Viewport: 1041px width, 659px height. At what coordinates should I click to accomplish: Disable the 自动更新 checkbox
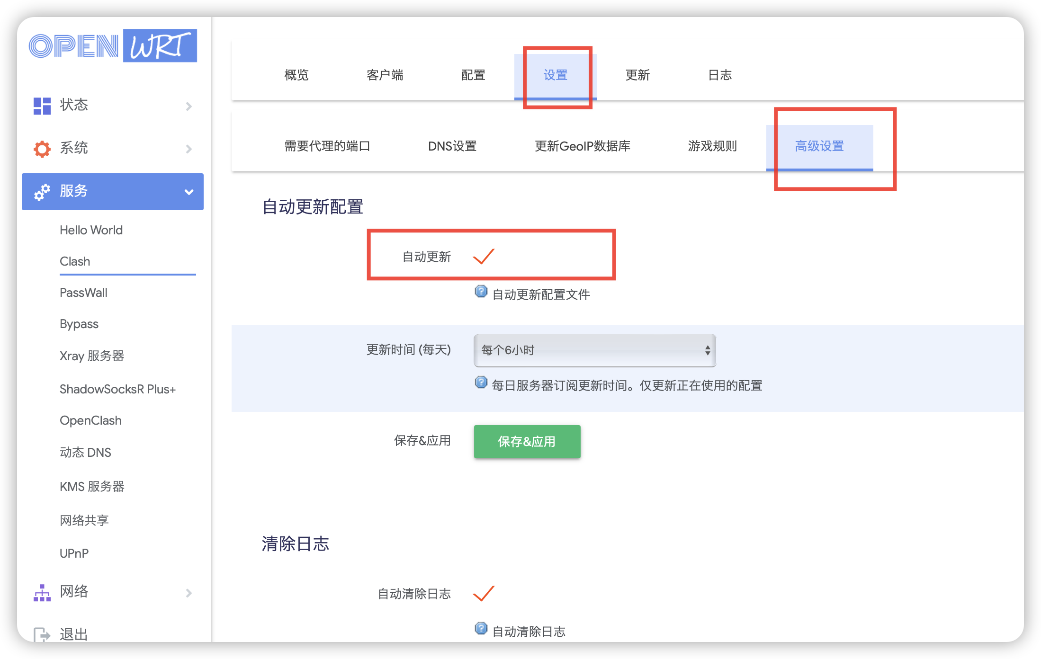pos(484,257)
